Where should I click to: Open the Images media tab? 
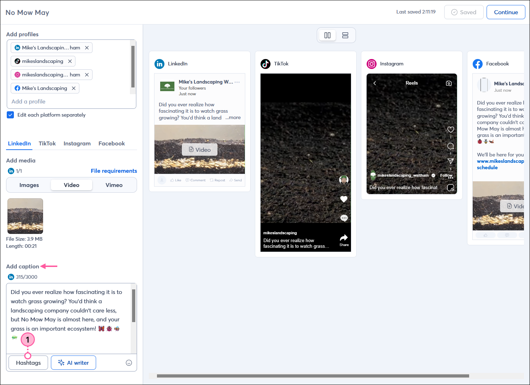[29, 185]
